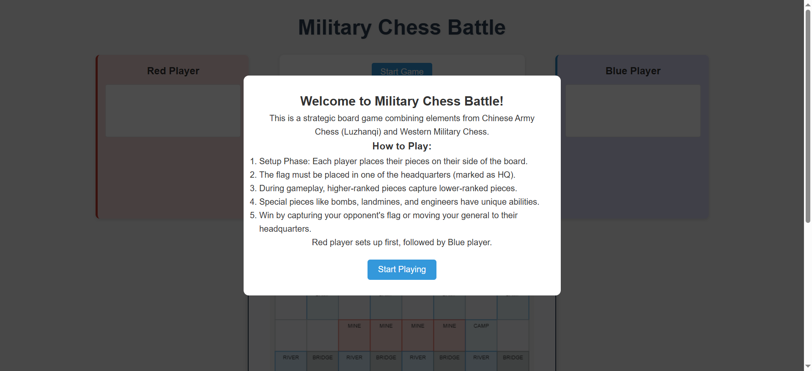Choose the rightmost RIVER cell

point(481,360)
